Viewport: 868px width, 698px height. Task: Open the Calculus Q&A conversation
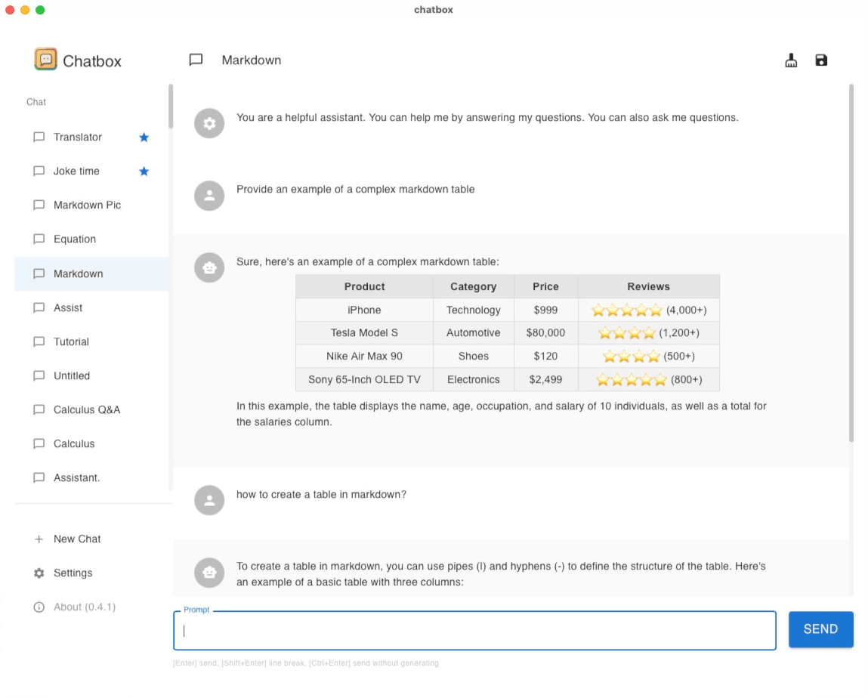[86, 409]
